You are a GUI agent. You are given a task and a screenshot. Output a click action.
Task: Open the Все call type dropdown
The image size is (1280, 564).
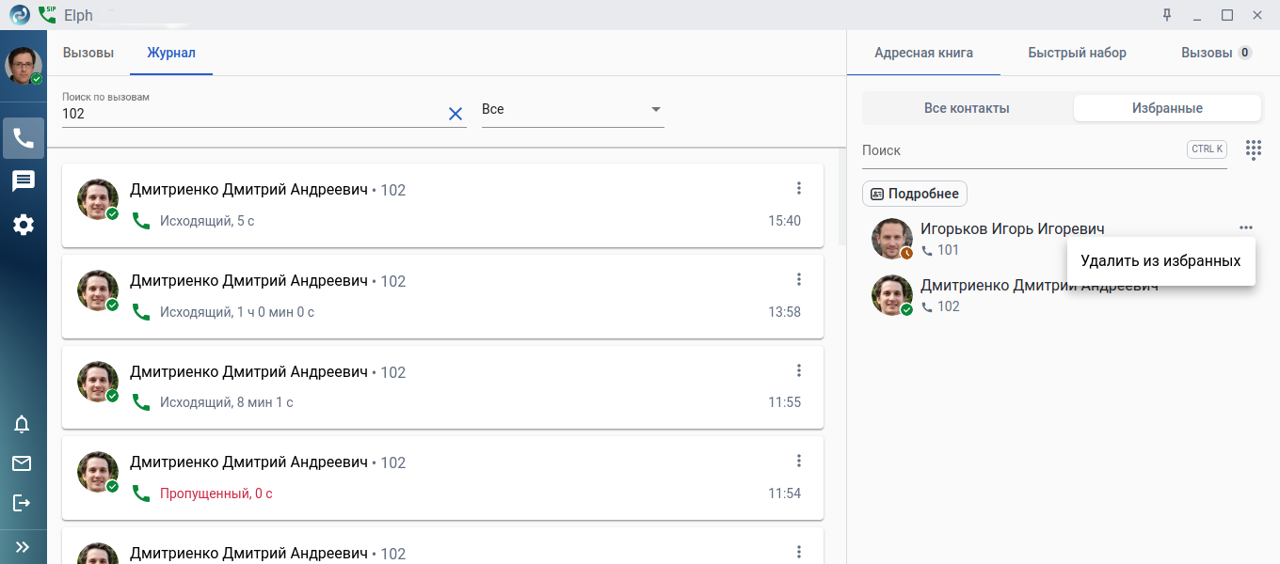(572, 110)
